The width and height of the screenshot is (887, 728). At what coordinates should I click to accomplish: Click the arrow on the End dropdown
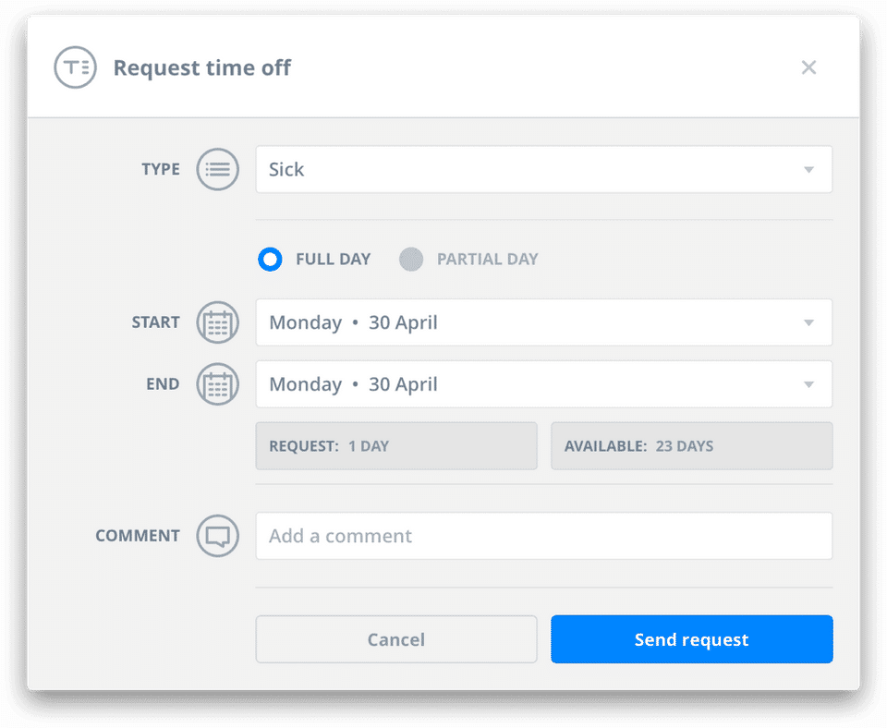tap(808, 384)
